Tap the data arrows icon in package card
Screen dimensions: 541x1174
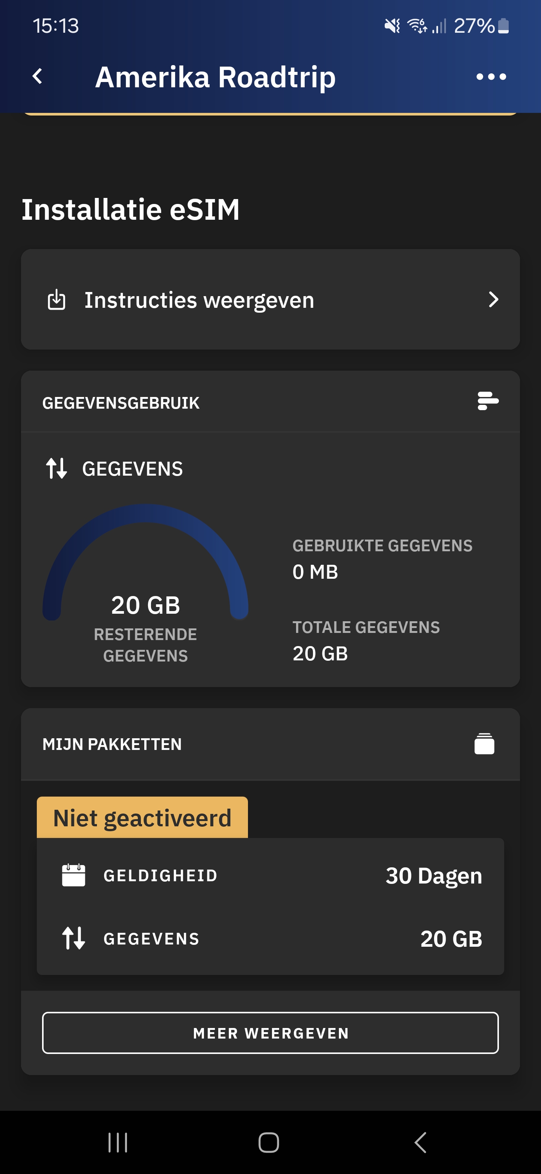pos(73,938)
